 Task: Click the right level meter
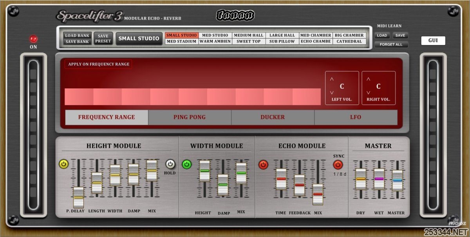point(433,135)
